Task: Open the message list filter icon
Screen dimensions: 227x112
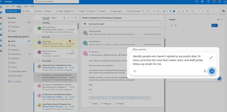Action: (72, 18)
